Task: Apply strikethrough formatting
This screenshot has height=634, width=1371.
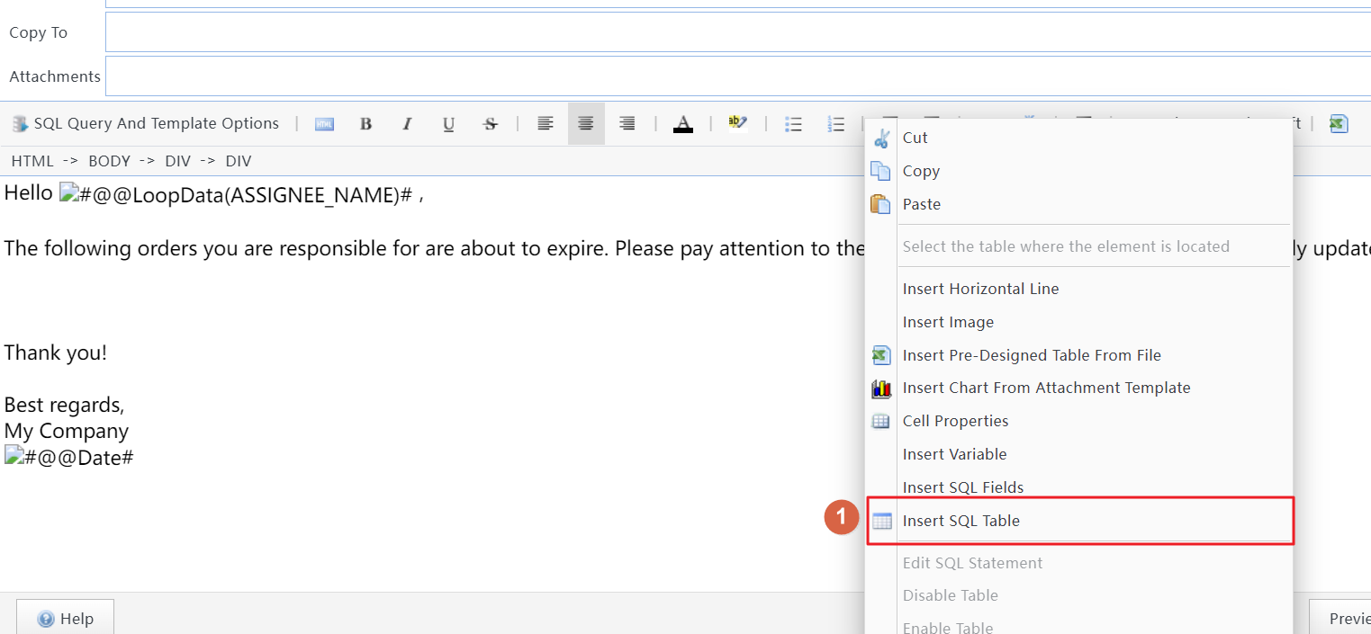Action: coord(490,124)
